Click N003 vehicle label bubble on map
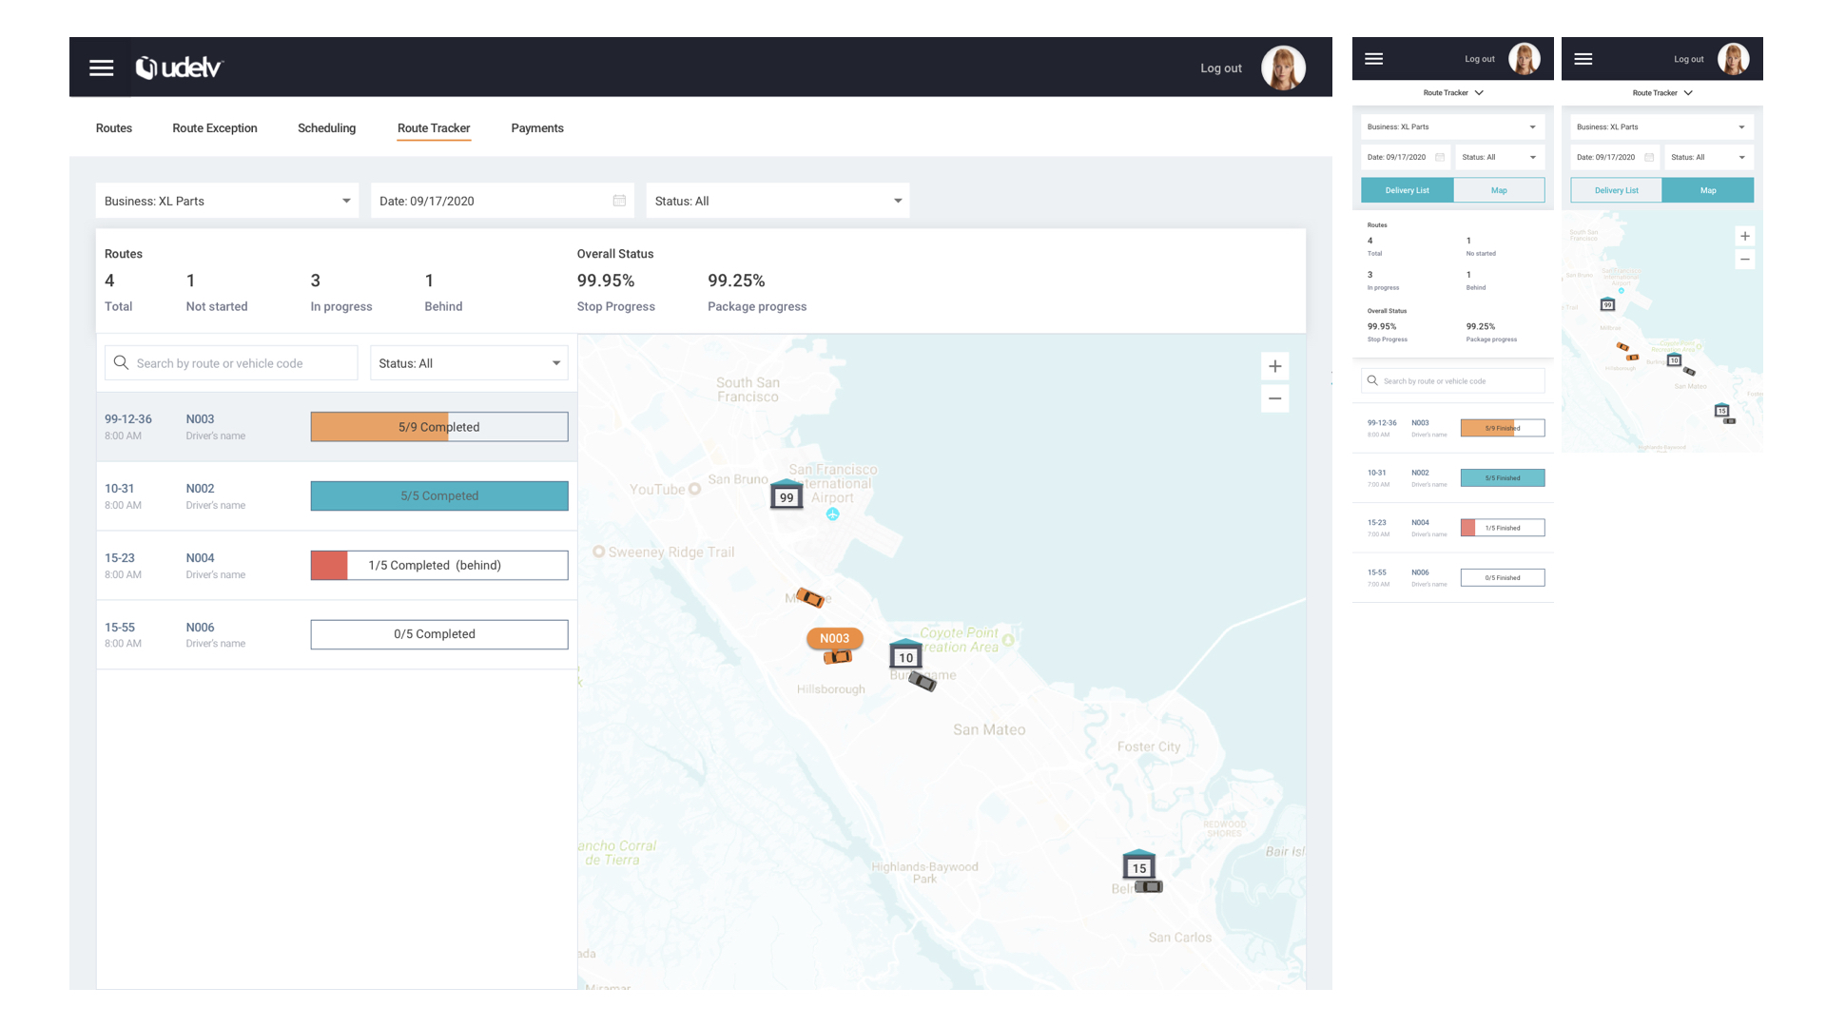Screen dimensions: 1826x1027 tap(834, 638)
